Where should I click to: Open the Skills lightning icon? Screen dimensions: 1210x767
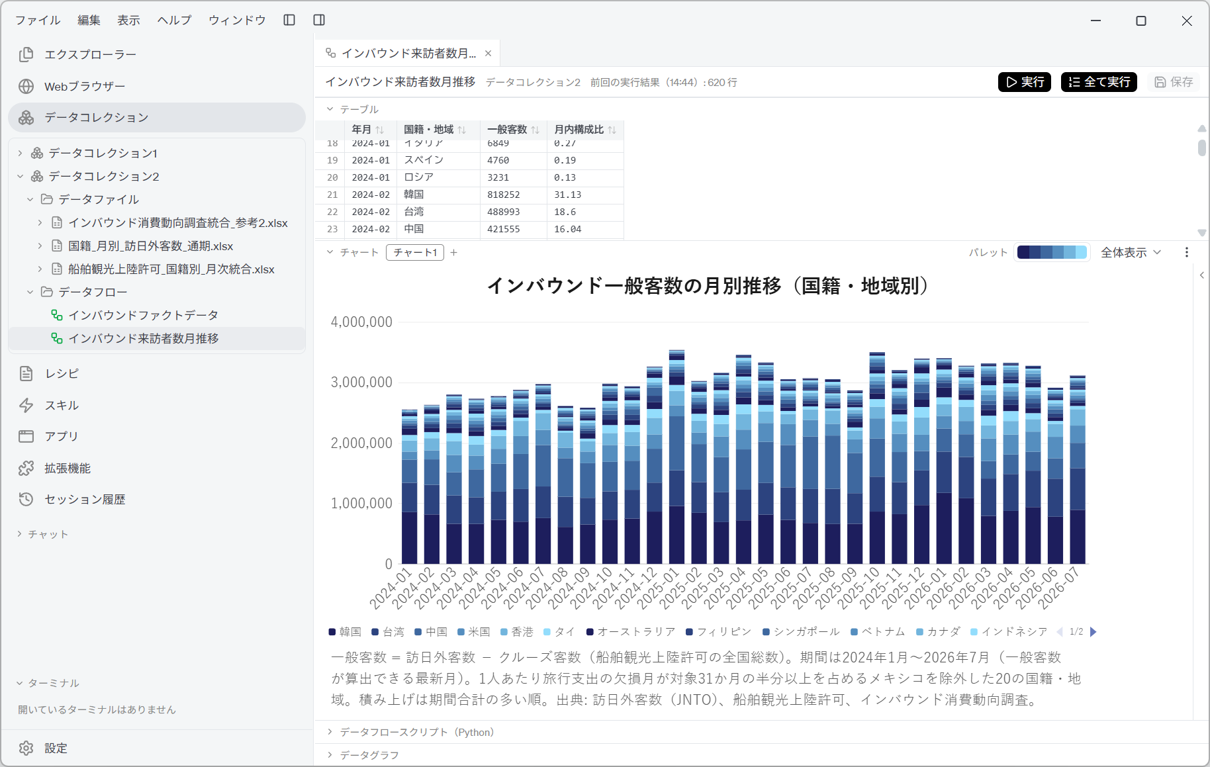(x=26, y=405)
